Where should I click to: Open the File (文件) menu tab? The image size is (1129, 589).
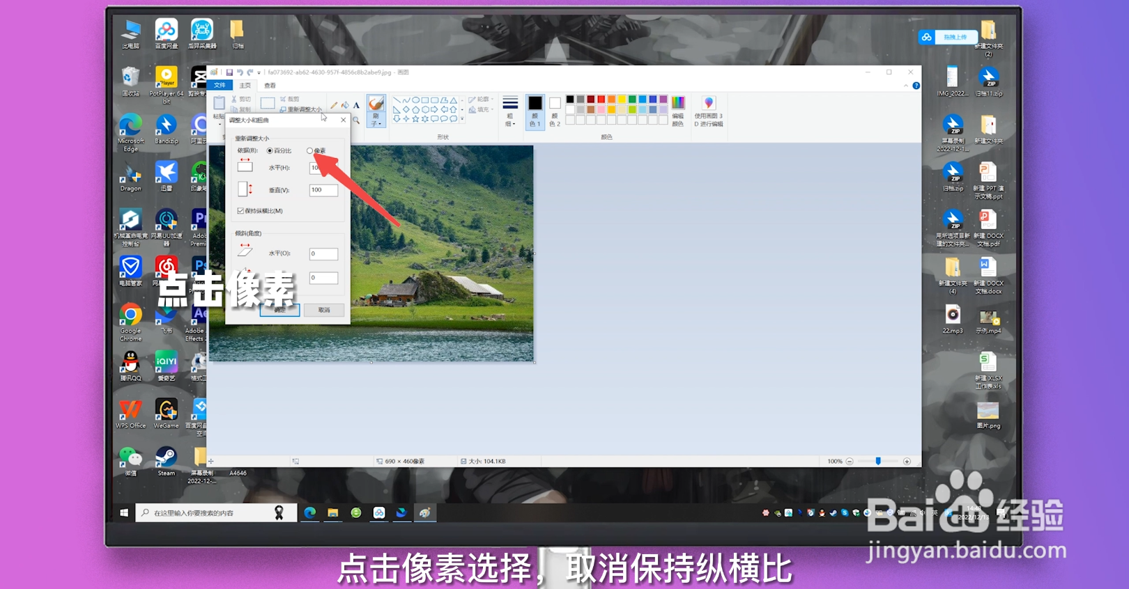(x=220, y=85)
